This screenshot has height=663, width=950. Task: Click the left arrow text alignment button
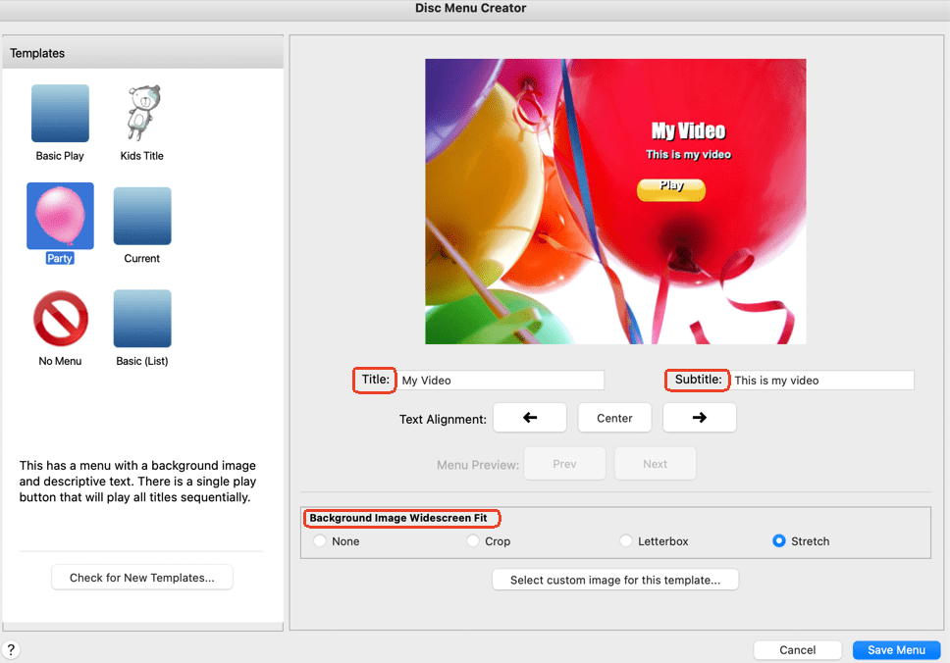(530, 418)
